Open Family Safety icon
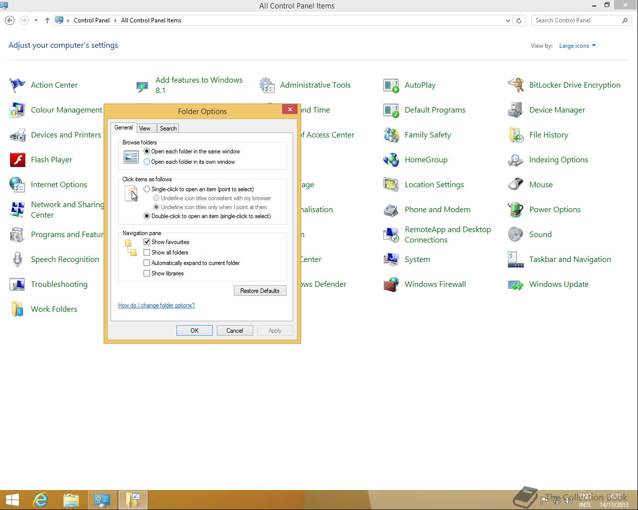The width and height of the screenshot is (638, 510). click(391, 135)
